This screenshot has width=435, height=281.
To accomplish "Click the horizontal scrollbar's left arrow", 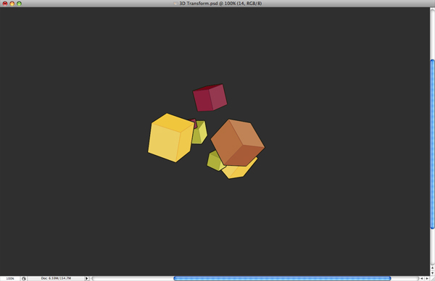I will point(422,279).
